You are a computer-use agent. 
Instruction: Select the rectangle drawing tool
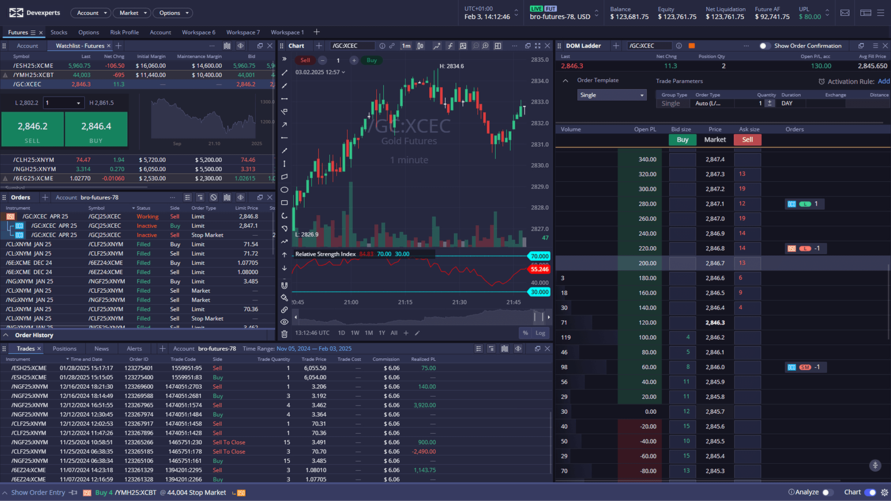point(284,203)
